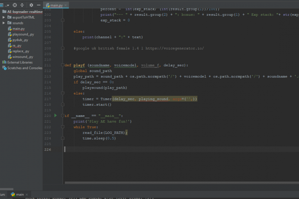Screen dimensions: 299x199
Task: Open the project view dropdown arrow
Action: point(7,5)
